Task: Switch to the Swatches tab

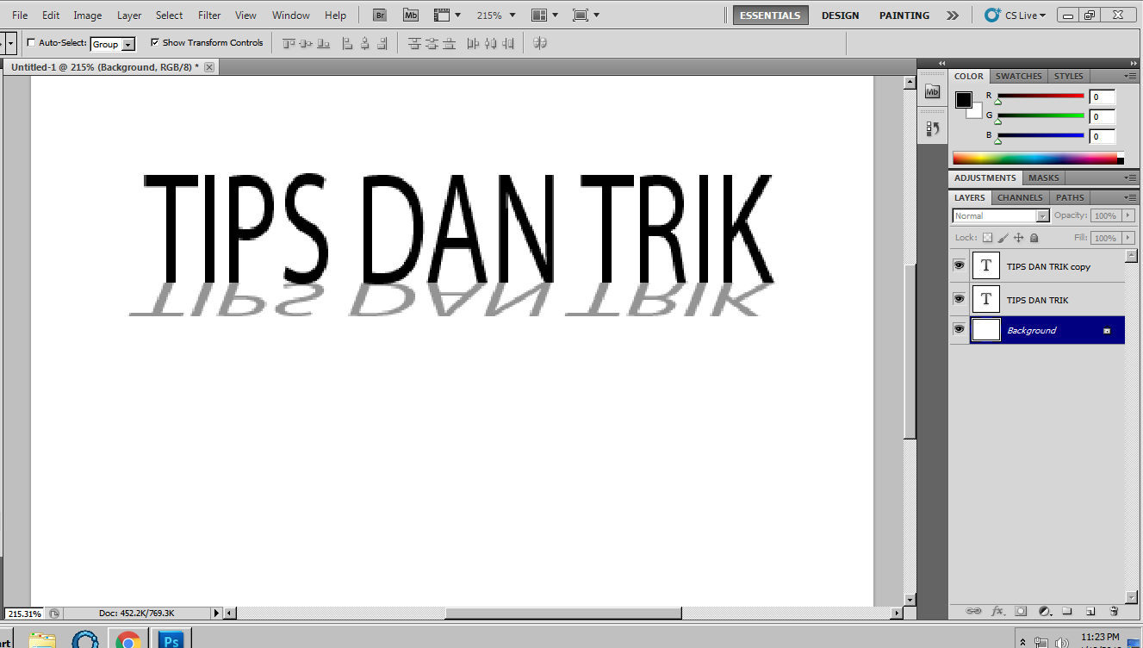Action: point(1018,76)
